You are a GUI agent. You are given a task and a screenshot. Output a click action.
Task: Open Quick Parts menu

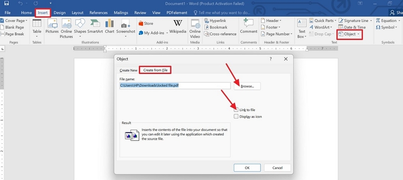322,21
